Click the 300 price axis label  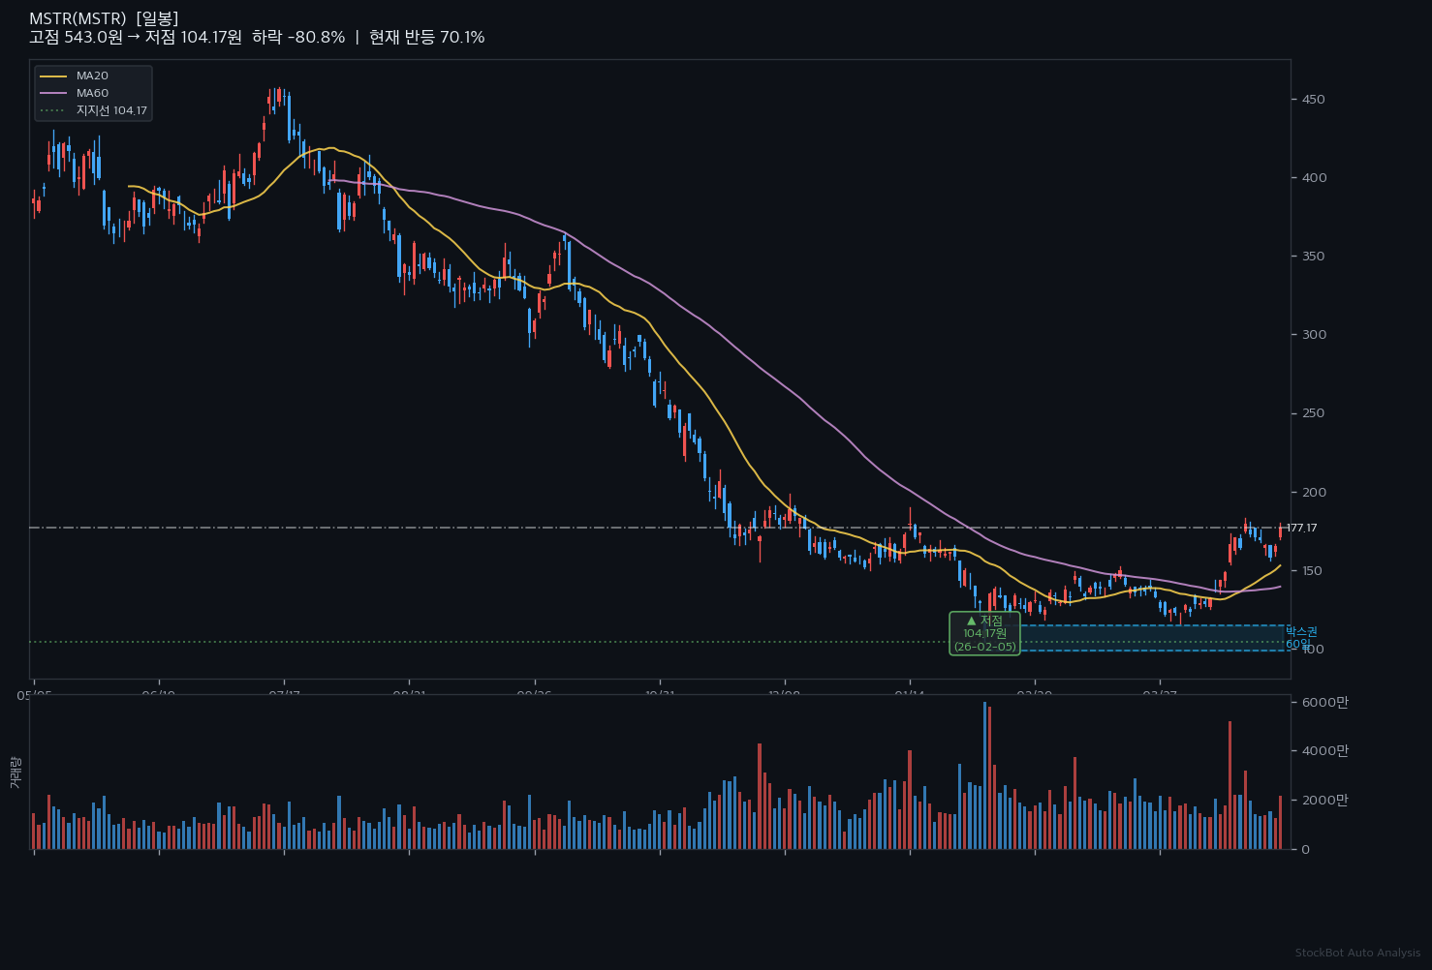[1314, 334]
